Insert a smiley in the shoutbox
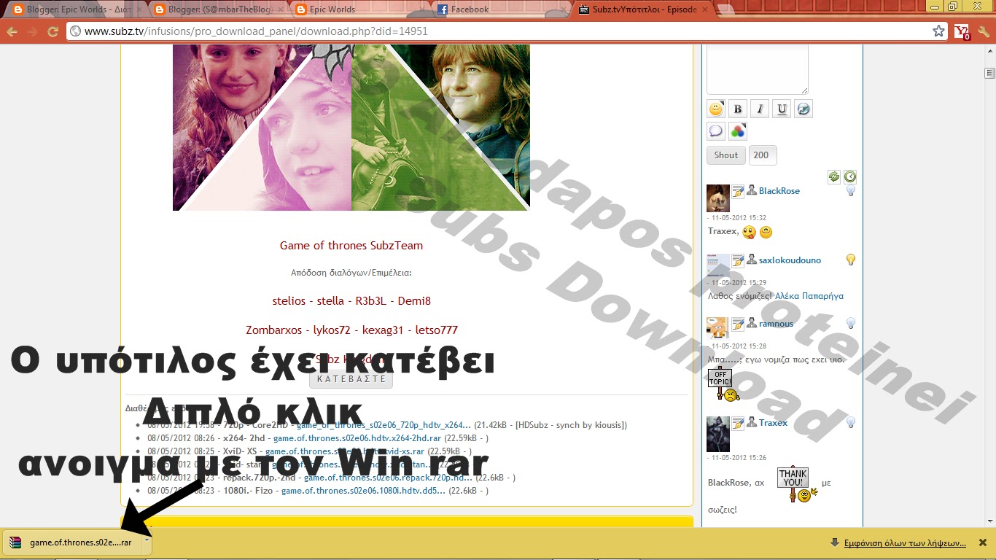Viewport: 996px width, 560px height. tap(716, 109)
